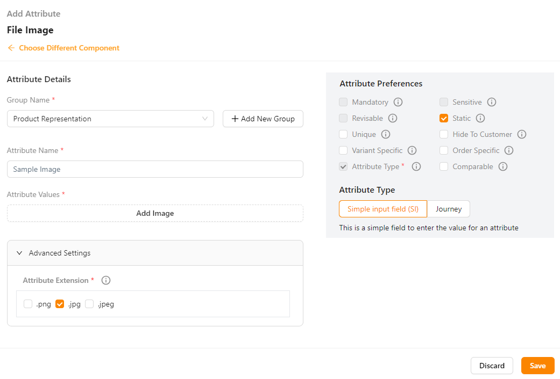Click the Save button
This screenshot has width=560, height=379.
[x=537, y=366]
